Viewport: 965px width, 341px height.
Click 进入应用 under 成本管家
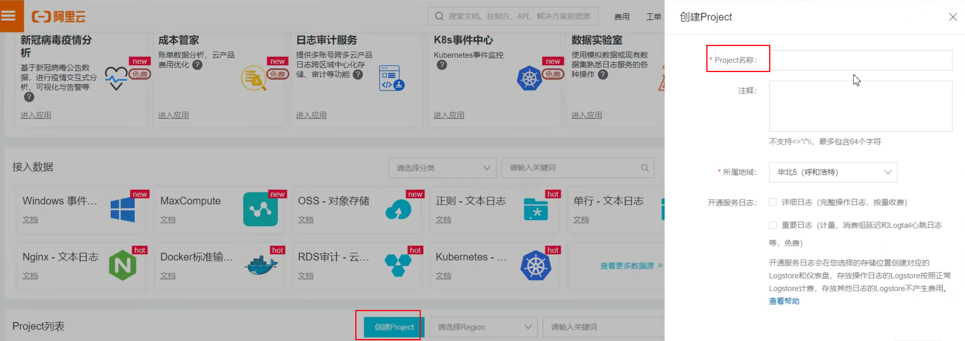click(x=174, y=115)
